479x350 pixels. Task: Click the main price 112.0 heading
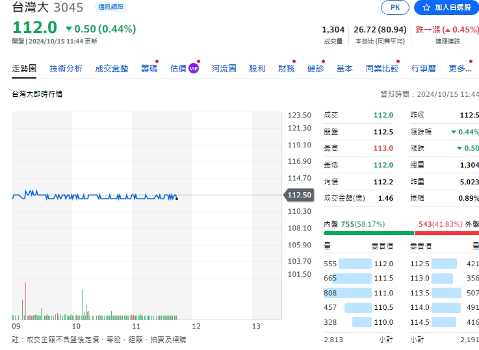pos(34,27)
